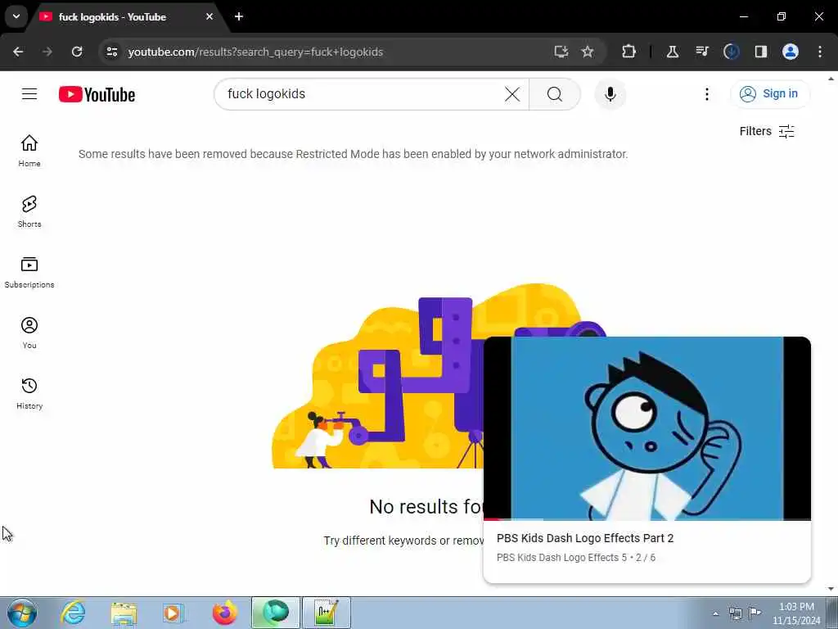Viewport: 838px width, 629px height.
Task: Open History in sidebar
Action: point(29,393)
